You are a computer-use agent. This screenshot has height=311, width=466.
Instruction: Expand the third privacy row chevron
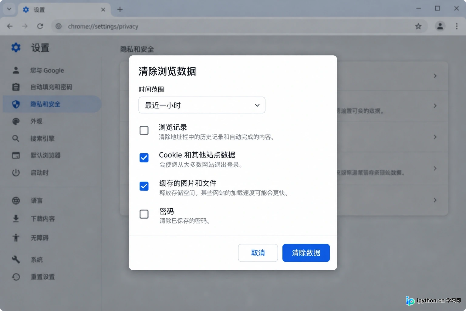[x=435, y=137]
